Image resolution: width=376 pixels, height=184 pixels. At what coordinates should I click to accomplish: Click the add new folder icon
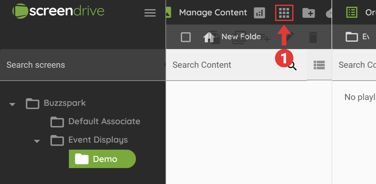click(308, 13)
